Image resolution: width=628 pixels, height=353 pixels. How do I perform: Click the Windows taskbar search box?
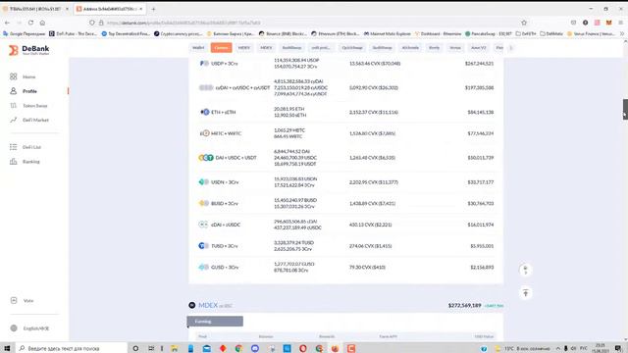click(72, 348)
